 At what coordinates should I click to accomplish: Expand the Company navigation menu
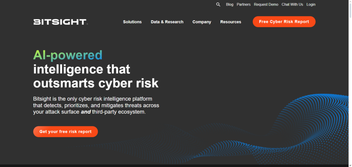[x=202, y=22]
